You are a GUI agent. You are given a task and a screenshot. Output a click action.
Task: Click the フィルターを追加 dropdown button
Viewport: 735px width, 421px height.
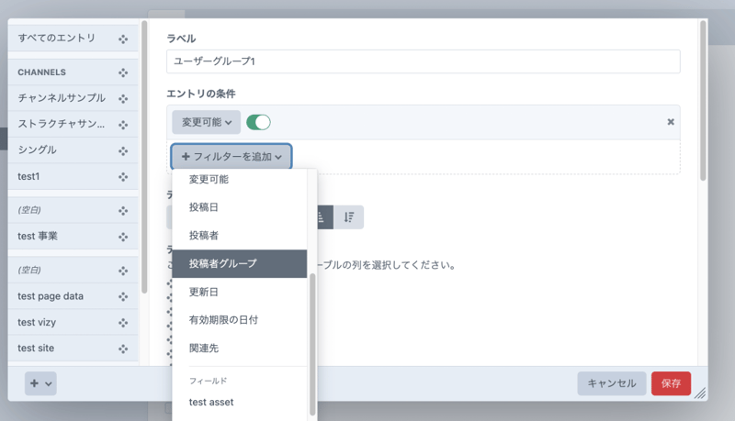[232, 157]
